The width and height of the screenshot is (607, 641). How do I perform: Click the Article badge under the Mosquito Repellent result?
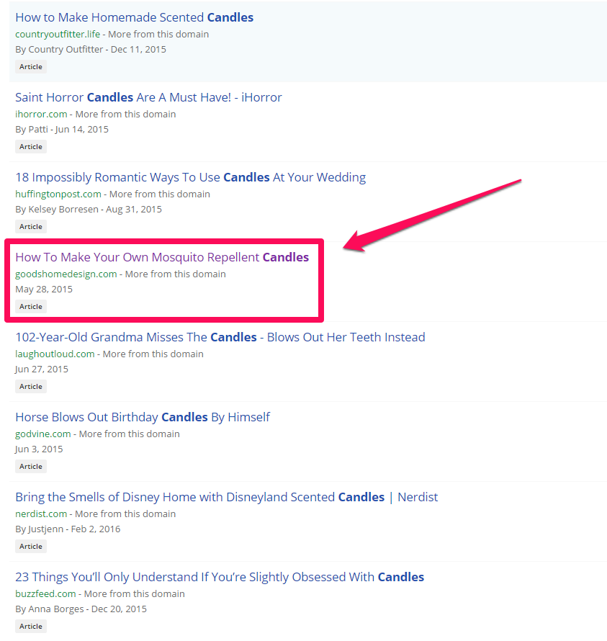click(30, 306)
